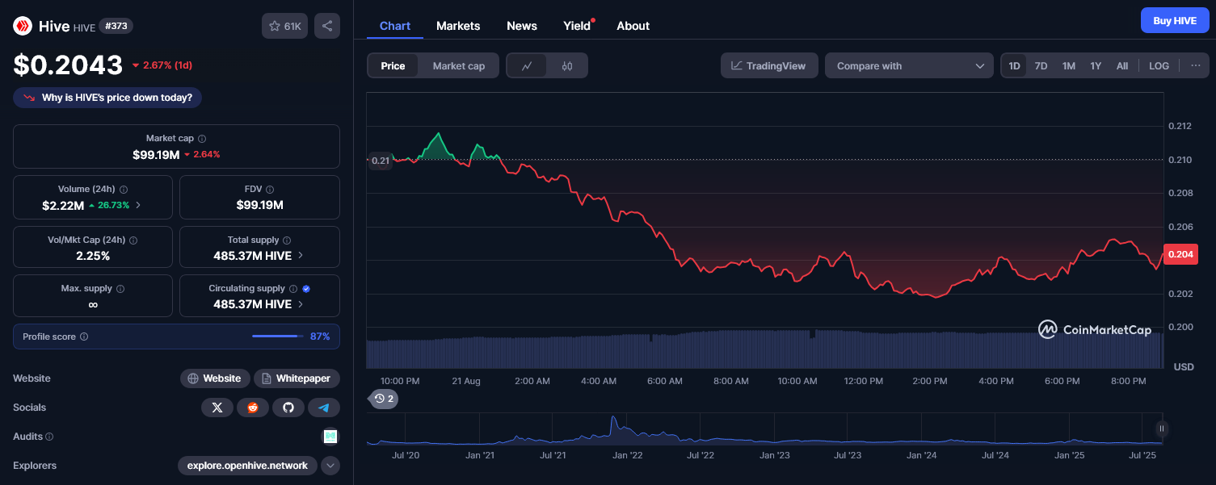The width and height of the screenshot is (1216, 485).
Task: Select All time range
Action: pyautogui.click(x=1122, y=66)
